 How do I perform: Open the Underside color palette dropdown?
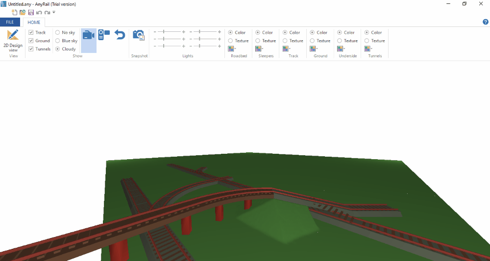[341, 48]
